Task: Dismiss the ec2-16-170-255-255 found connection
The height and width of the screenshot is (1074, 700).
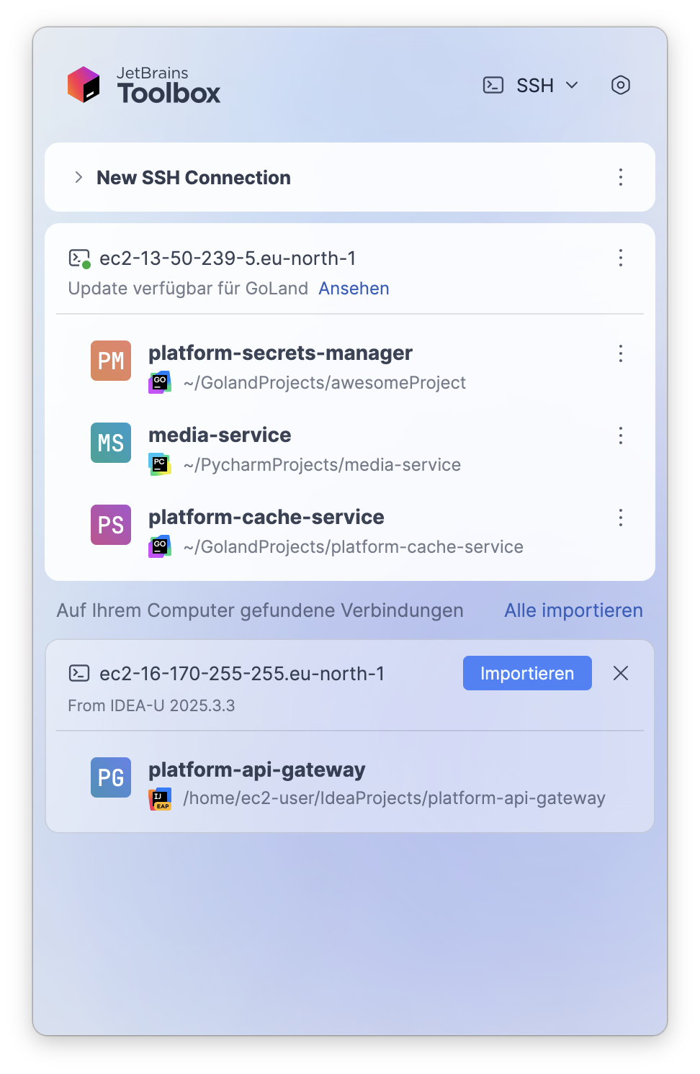Action: (x=621, y=673)
